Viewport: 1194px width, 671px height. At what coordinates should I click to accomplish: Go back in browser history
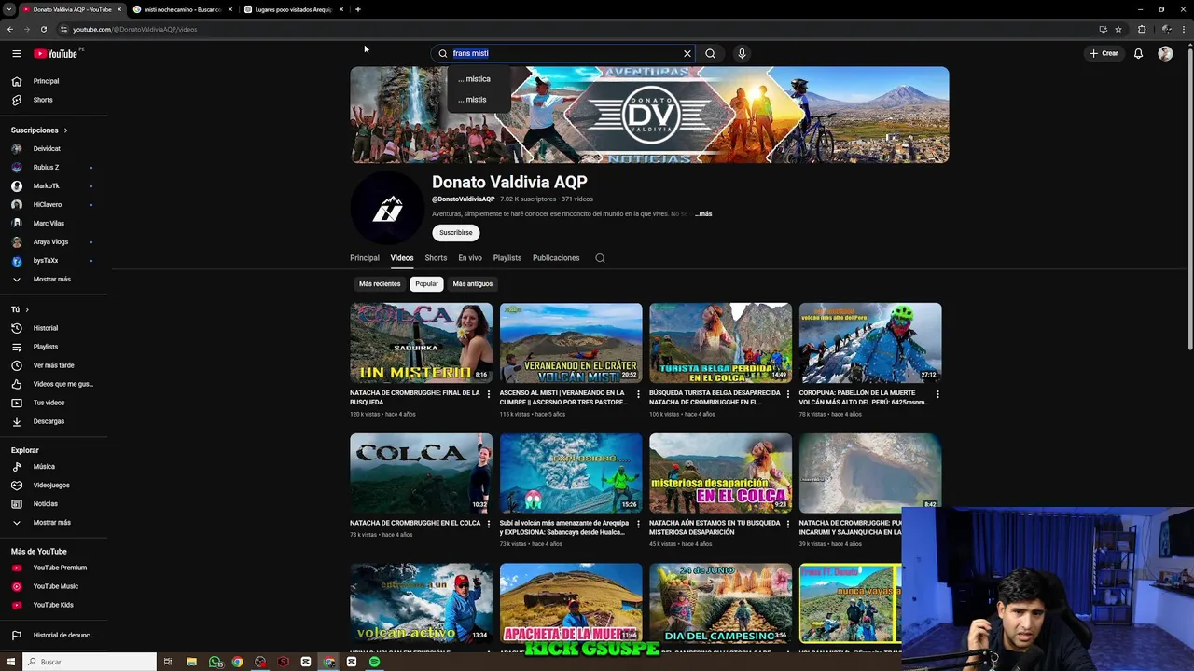click(x=10, y=29)
